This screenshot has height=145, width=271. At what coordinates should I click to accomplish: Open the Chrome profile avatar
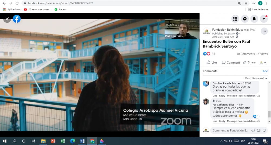tap(260, 3)
